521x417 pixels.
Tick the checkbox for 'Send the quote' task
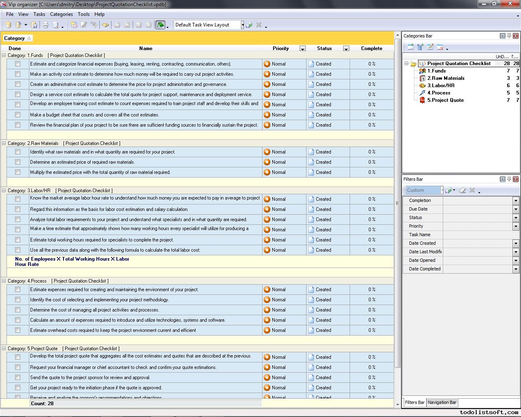(18, 377)
